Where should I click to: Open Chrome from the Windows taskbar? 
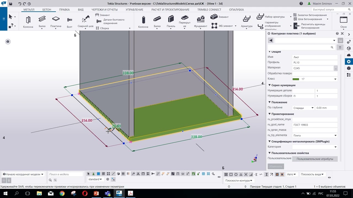pyautogui.click(x=62, y=193)
